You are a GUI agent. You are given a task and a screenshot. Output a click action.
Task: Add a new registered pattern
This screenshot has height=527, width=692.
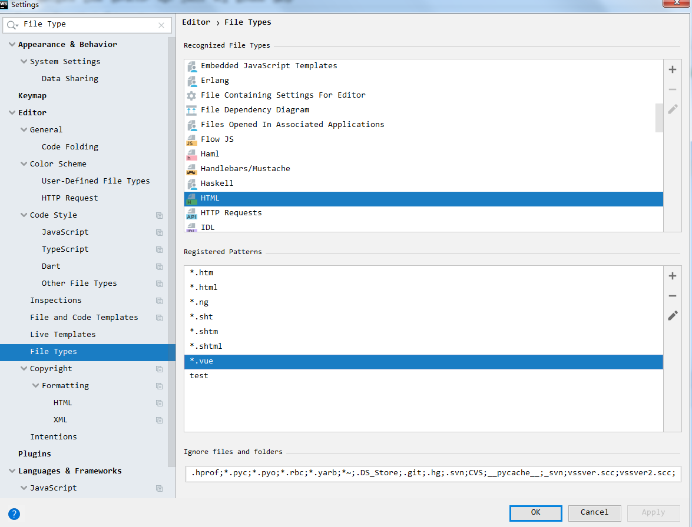pyautogui.click(x=672, y=276)
